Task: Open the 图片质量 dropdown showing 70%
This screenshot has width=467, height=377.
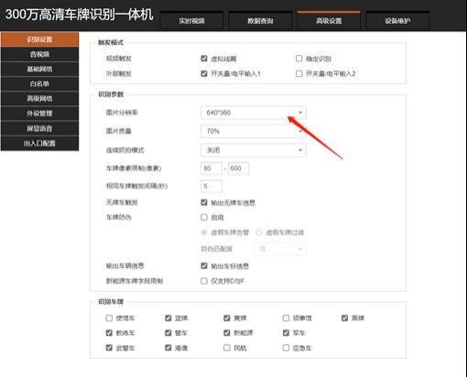Action: 254,131
